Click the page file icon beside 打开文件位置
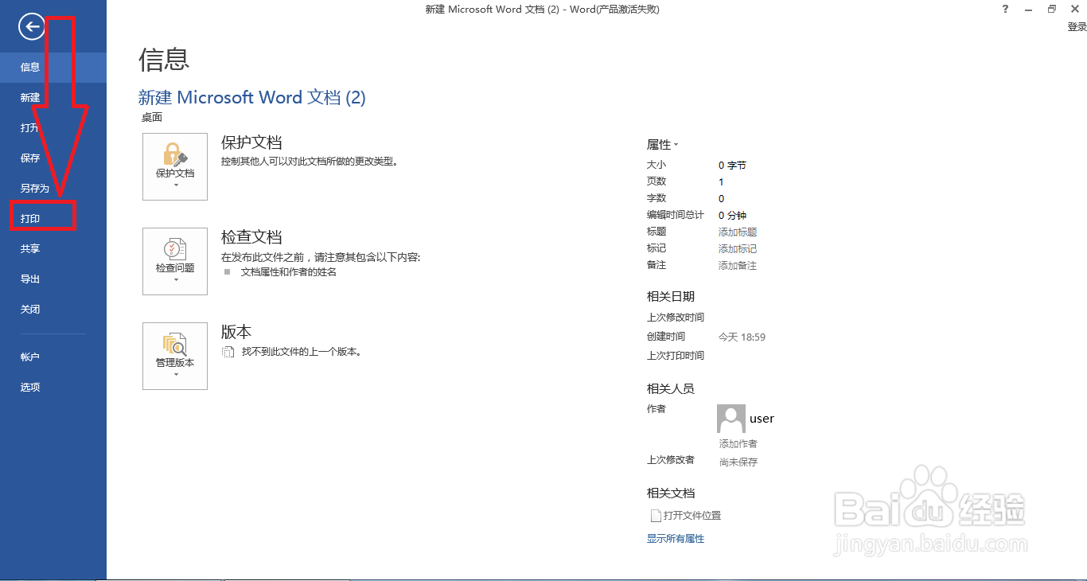The height and width of the screenshot is (581, 1087). pos(656,516)
